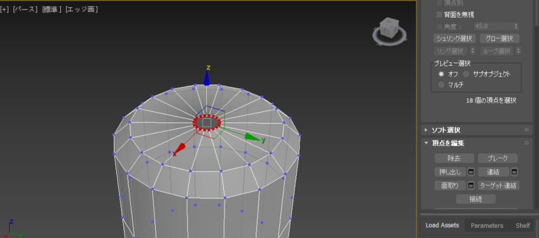539x238 pixels.
Task: Toggle the 角度 checkbox
Action: [x=439, y=27]
